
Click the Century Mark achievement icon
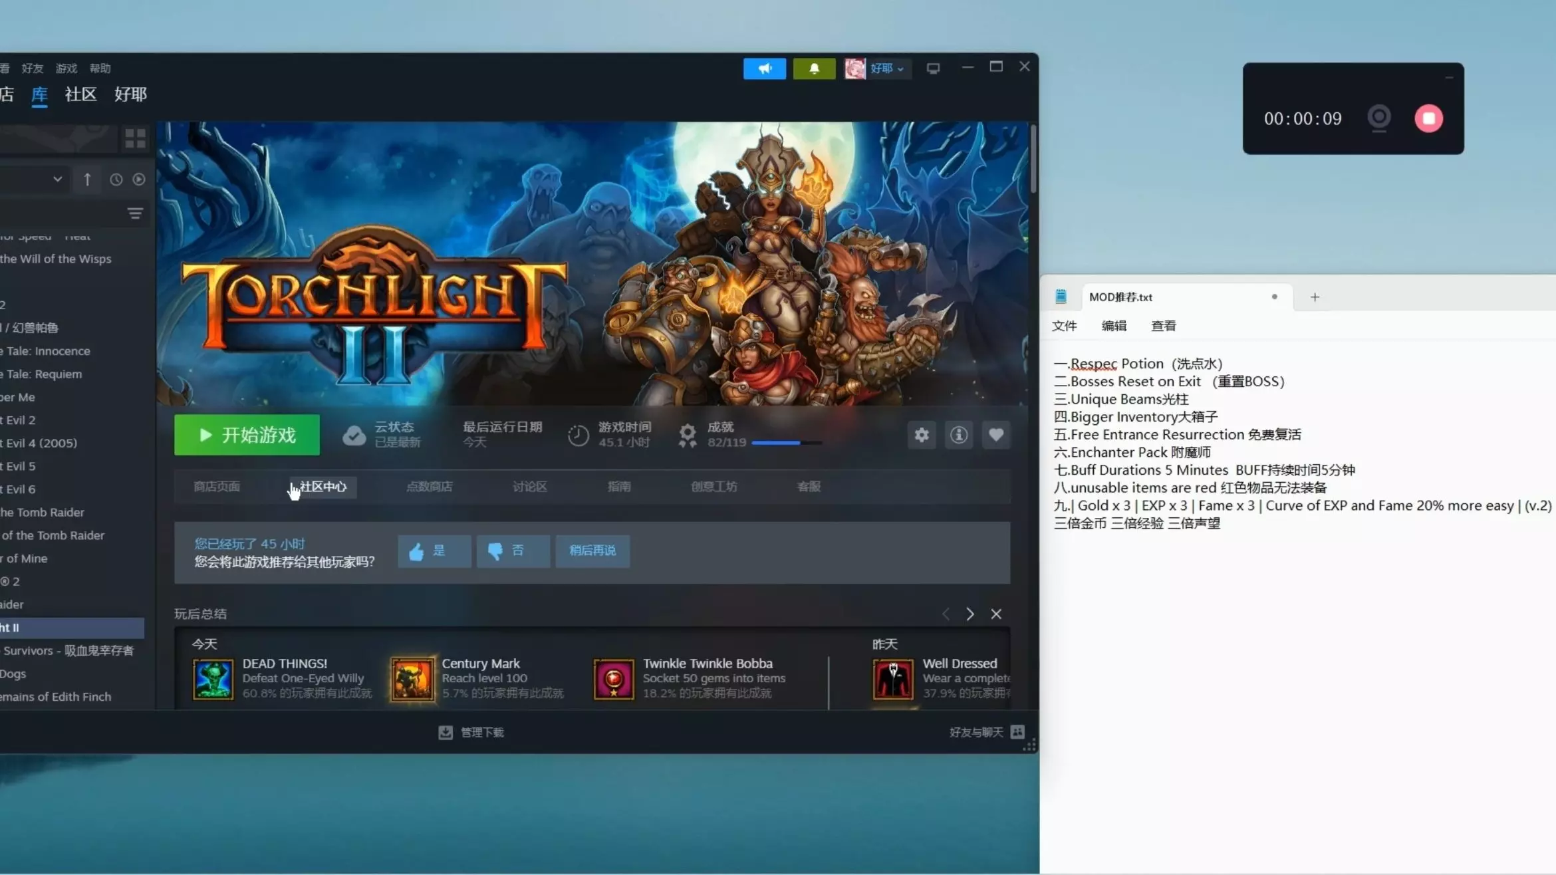412,679
